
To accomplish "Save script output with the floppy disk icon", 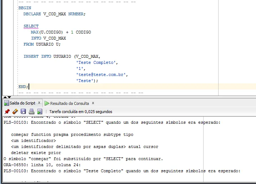I will coord(23,112).
